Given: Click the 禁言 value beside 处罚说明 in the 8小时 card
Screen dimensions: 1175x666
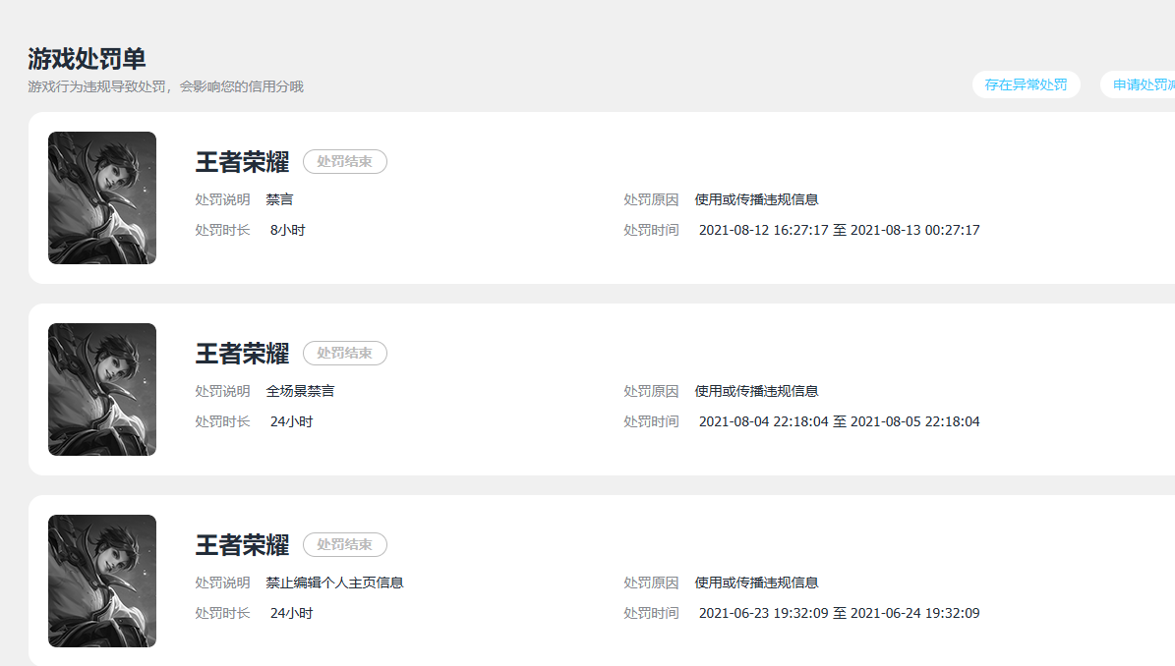Looking at the screenshot, I should [x=279, y=199].
